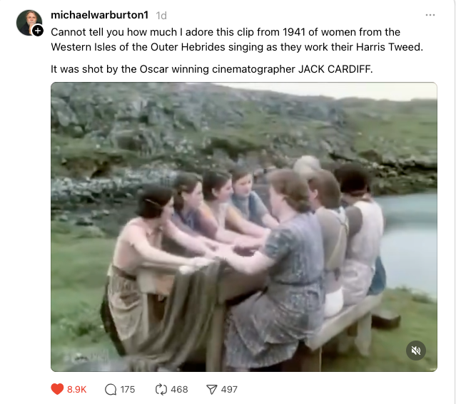The width and height of the screenshot is (456, 404).
Task: Open the post text about Outer Hebrides
Action: 237,39
